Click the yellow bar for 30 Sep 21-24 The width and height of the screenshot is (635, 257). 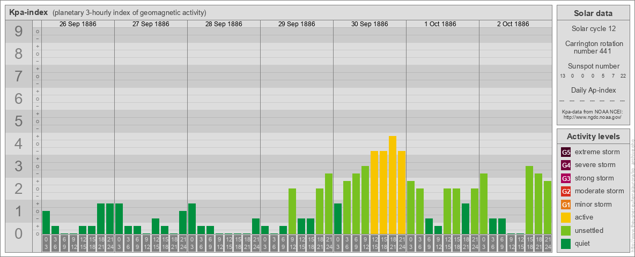tap(401, 193)
